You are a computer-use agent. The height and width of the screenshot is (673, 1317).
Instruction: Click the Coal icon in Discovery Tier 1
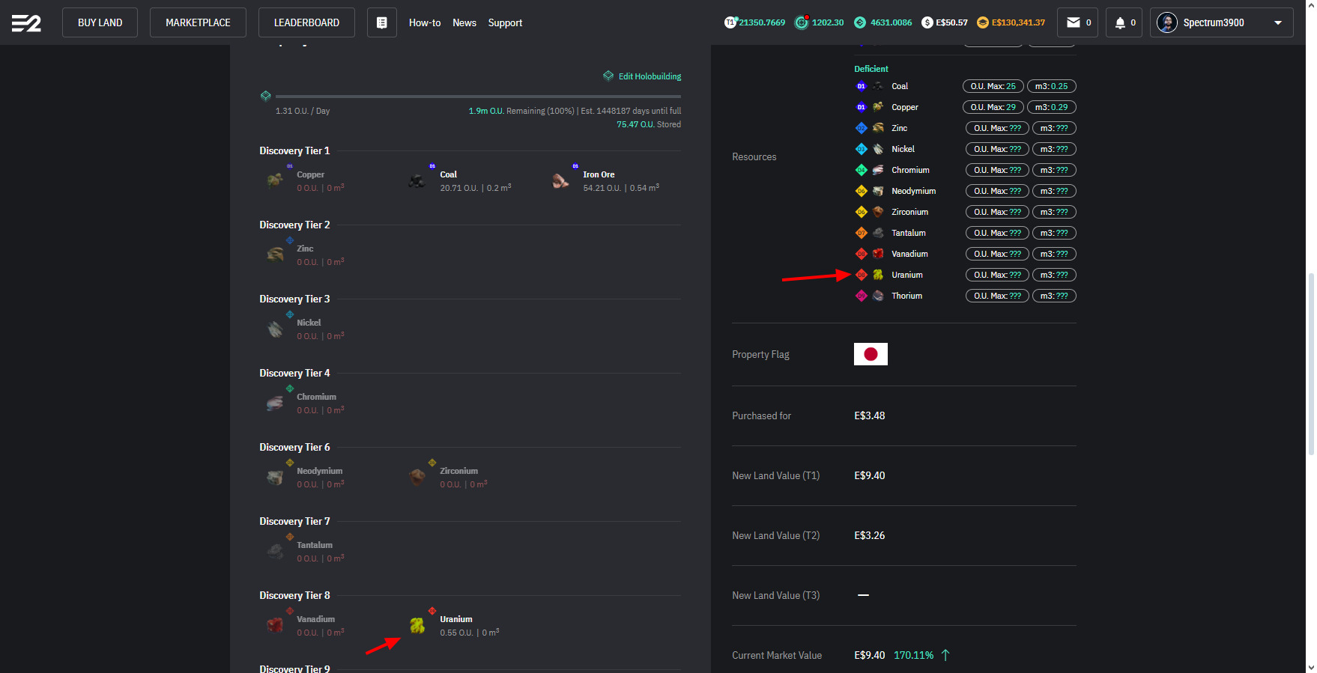(x=417, y=180)
